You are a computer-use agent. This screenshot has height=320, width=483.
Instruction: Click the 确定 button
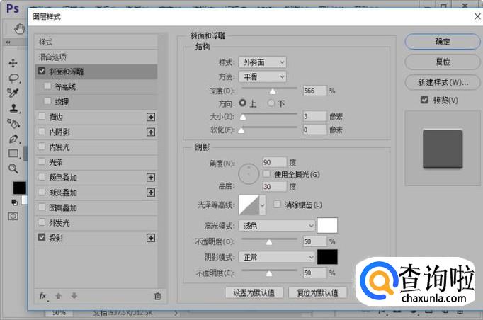443,42
